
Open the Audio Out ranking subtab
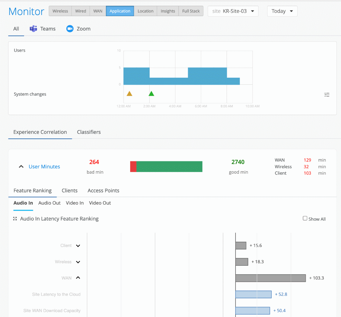[49, 203]
